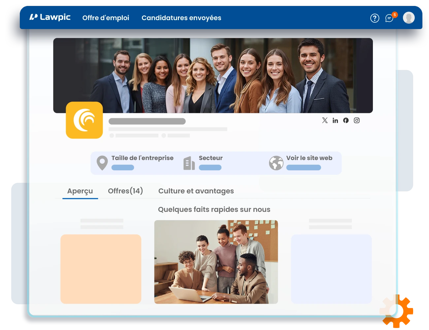Open Candidatures envoyées menu item

click(x=181, y=18)
